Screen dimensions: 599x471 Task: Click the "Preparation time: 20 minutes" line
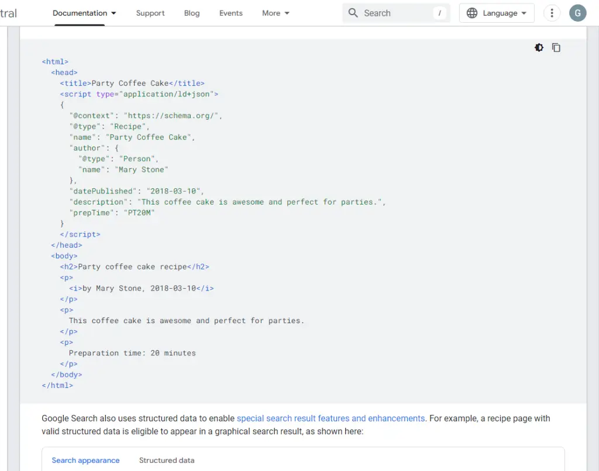(x=132, y=353)
